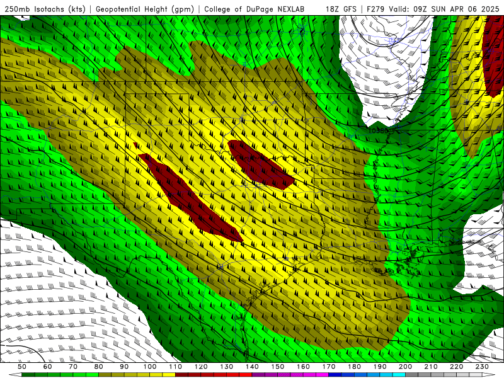Click the legend value "110"
This screenshot has height=378, width=504.
[x=176, y=367]
